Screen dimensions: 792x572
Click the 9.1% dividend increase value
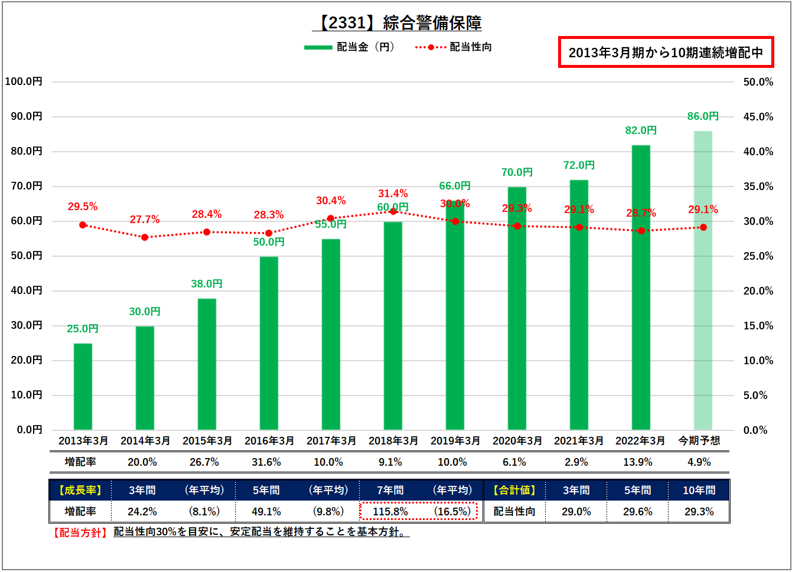click(x=390, y=462)
